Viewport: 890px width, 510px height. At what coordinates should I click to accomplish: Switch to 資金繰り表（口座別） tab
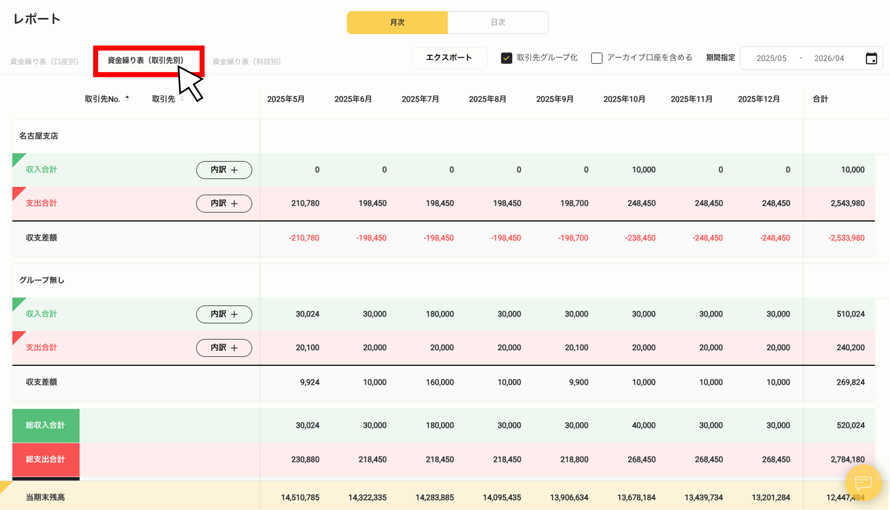[45, 61]
